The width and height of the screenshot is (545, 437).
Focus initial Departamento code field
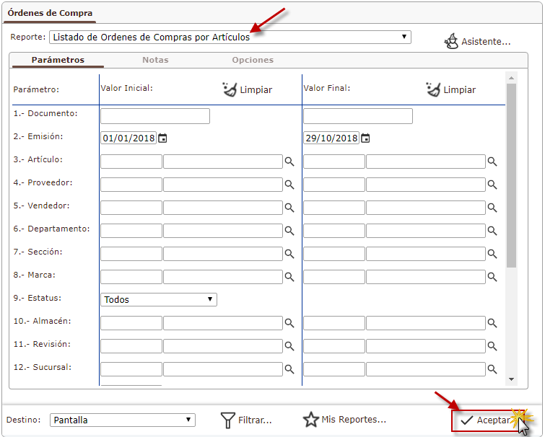(131, 231)
